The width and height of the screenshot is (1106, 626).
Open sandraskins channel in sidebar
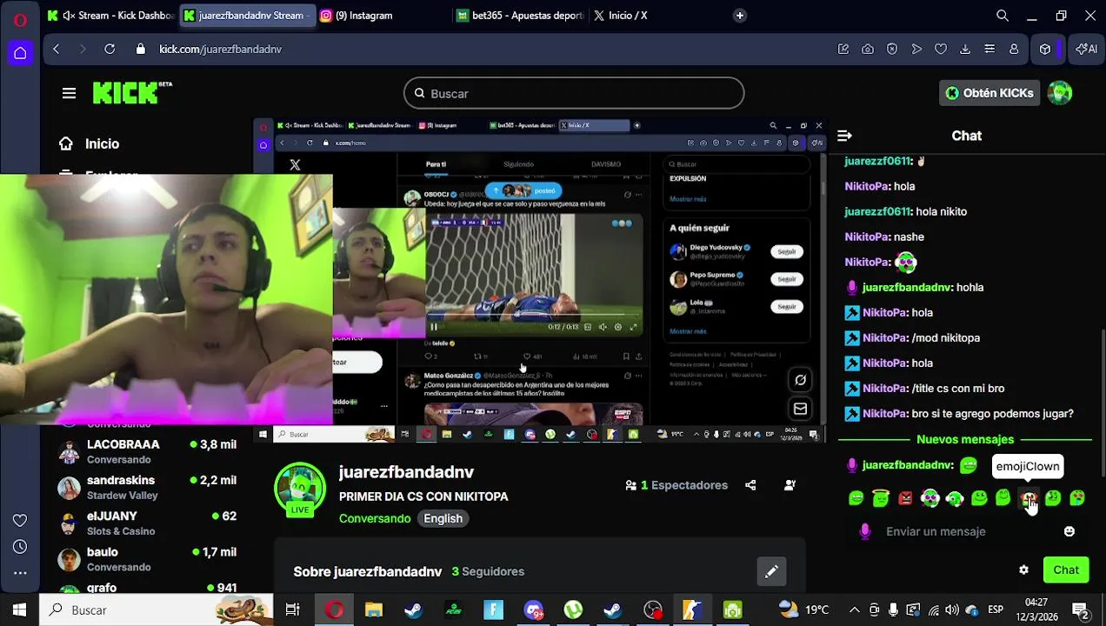tap(148, 487)
